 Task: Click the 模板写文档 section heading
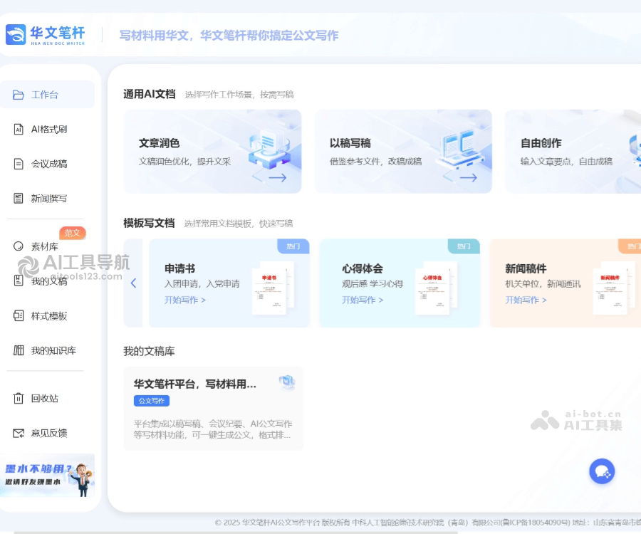150,223
